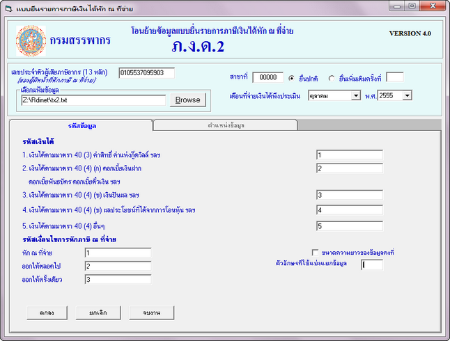The width and height of the screenshot is (450, 341).
Task: Click the กรมสรรพากร text
Action: 80,40
